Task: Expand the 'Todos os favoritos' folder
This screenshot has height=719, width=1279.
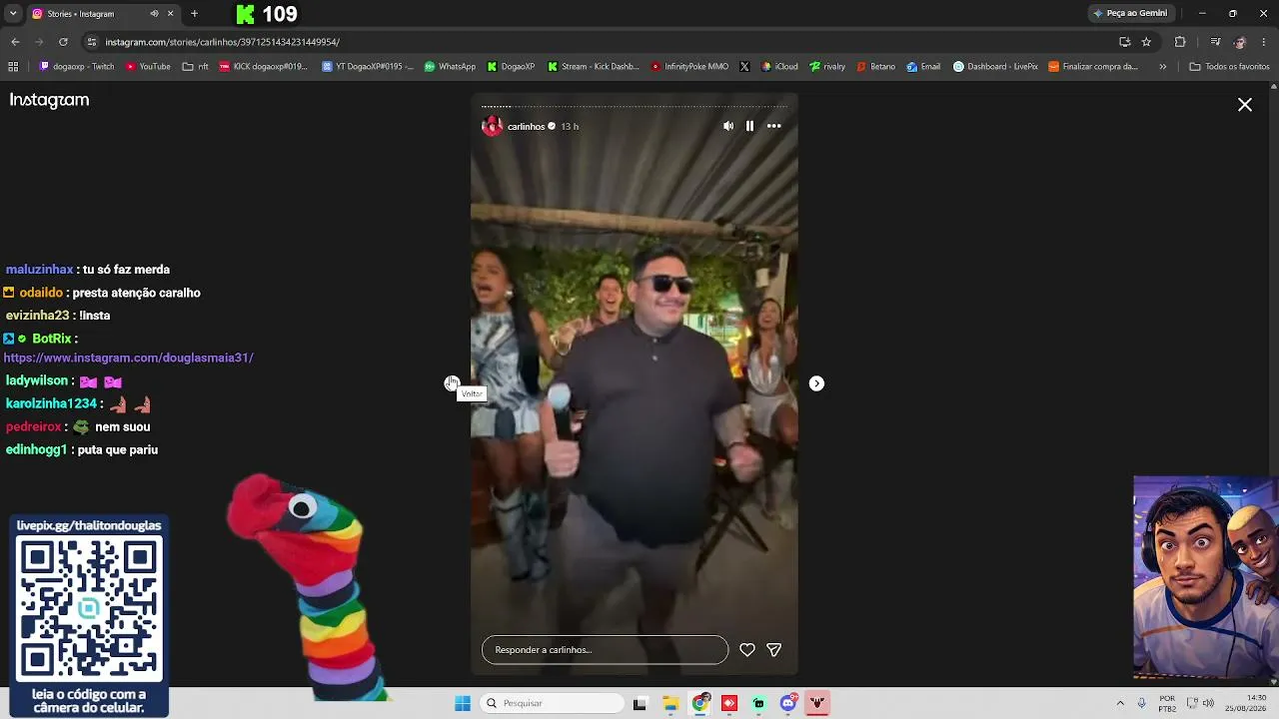Action: 1229,67
